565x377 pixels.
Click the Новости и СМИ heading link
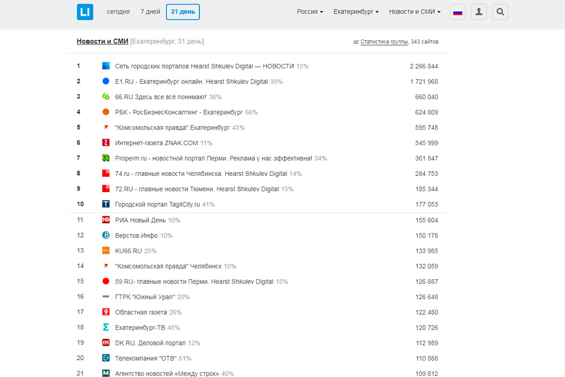click(102, 41)
